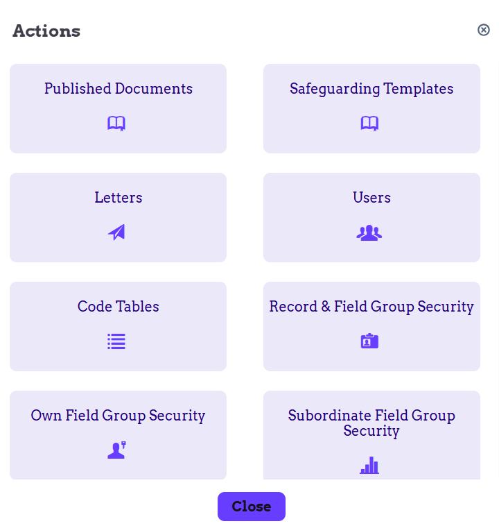Open the Published Documents title text
Image resolution: width=499 pixels, height=526 pixels.
(x=119, y=89)
